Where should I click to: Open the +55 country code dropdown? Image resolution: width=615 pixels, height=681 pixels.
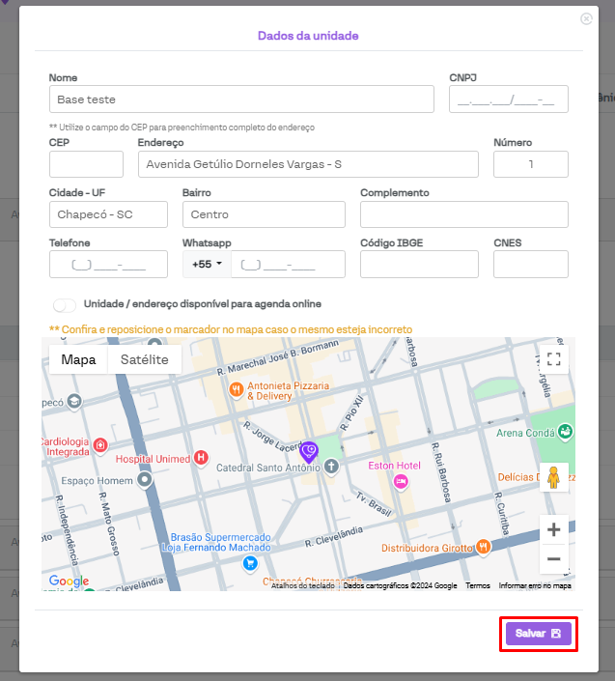[207, 264]
